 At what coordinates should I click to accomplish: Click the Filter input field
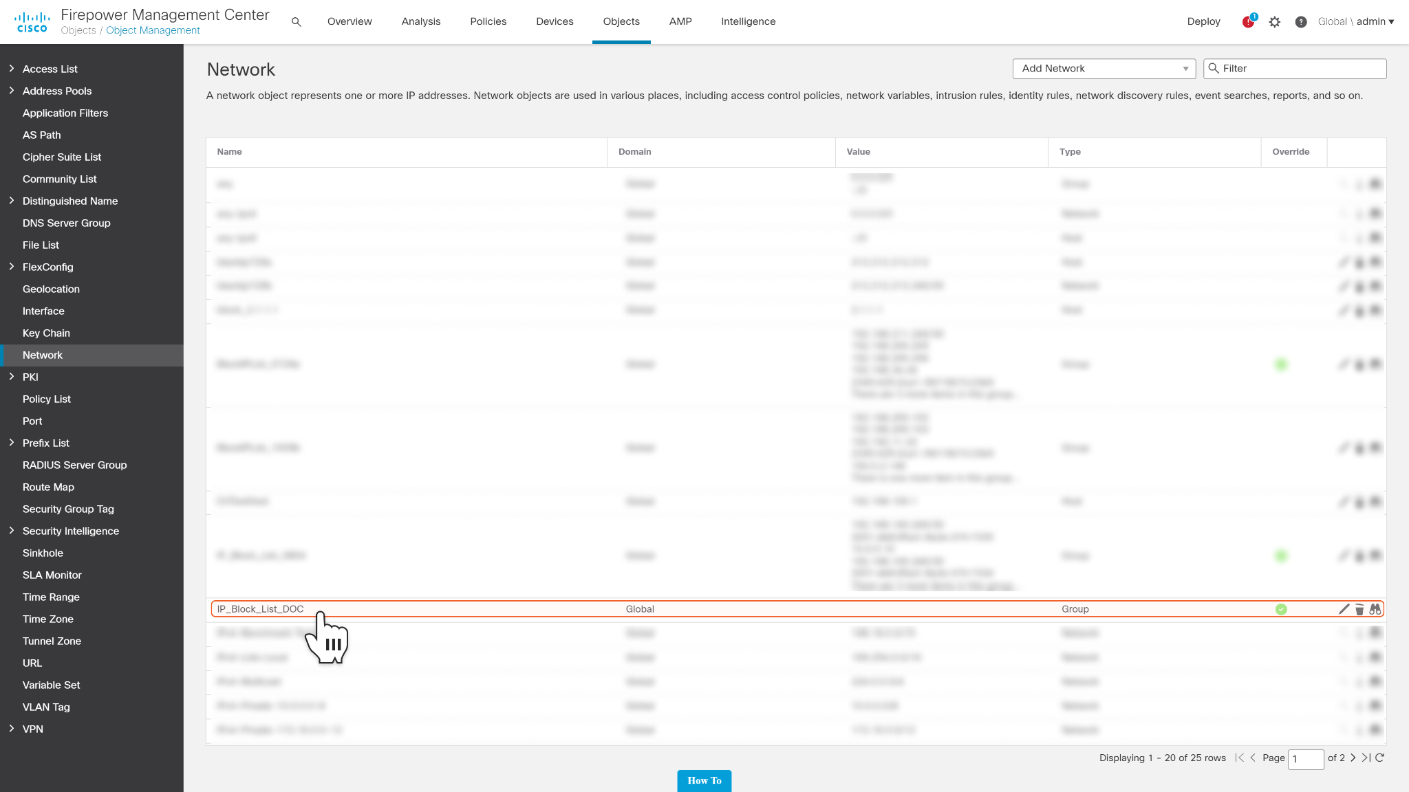coord(1300,69)
